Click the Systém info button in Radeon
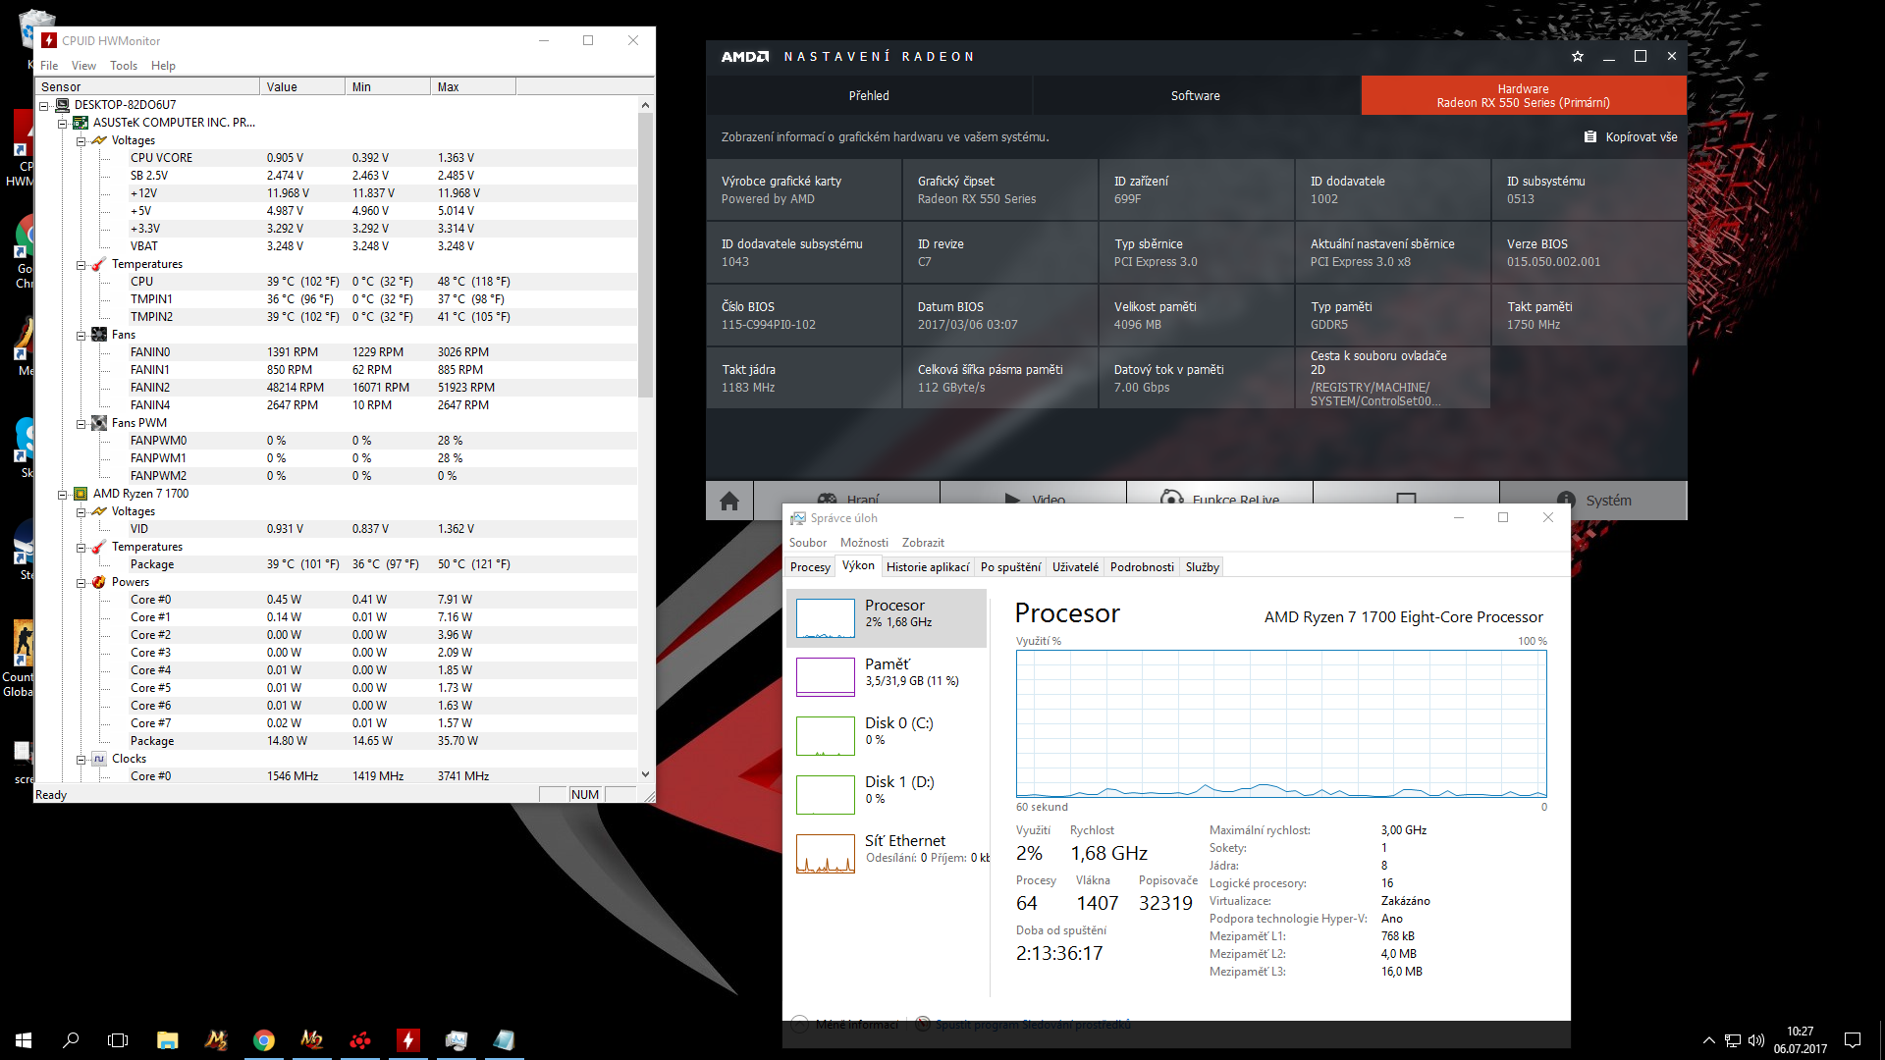1885x1060 pixels. click(x=1593, y=501)
